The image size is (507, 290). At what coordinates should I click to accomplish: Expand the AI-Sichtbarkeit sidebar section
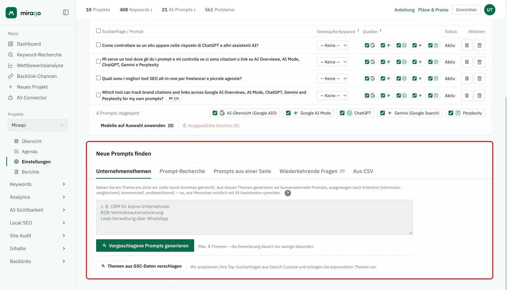pyautogui.click(x=38, y=210)
